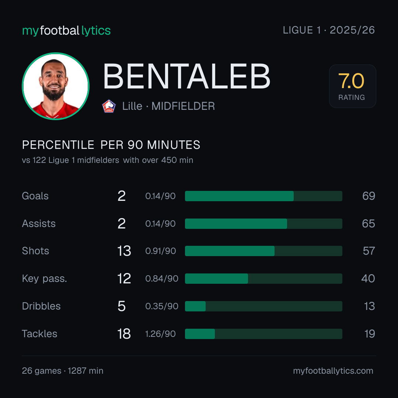Click the Goals percentile number 69
Image resolution: width=398 pixels, height=398 pixels.
tap(369, 196)
